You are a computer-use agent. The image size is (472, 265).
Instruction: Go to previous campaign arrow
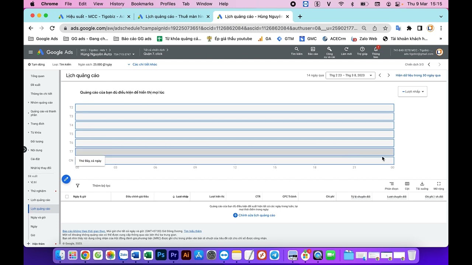point(429,64)
